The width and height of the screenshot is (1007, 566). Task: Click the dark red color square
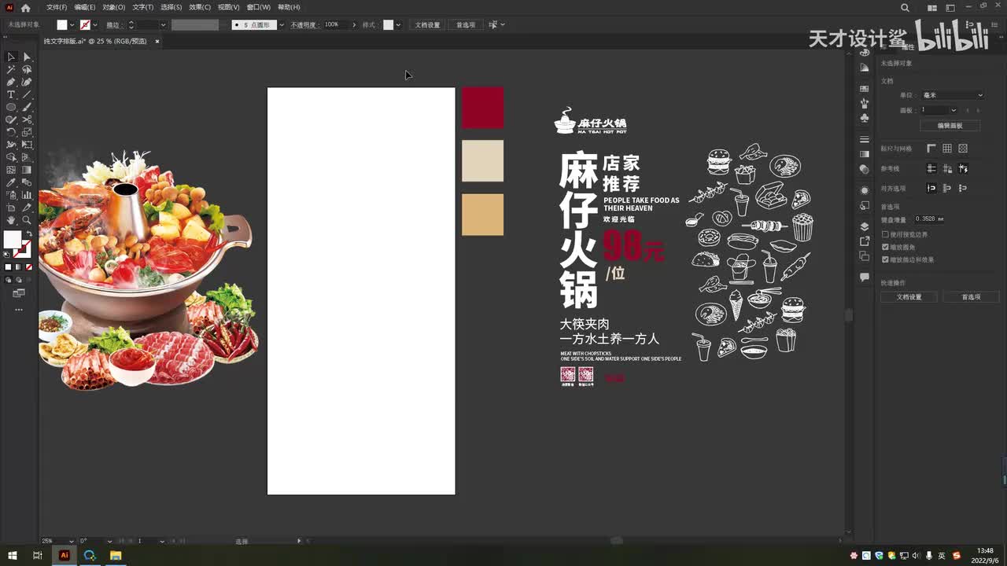pos(482,108)
